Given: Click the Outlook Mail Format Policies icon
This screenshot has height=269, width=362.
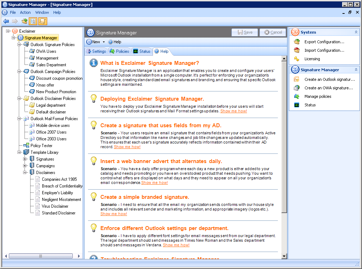Looking at the screenshot, I should (26, 118).
